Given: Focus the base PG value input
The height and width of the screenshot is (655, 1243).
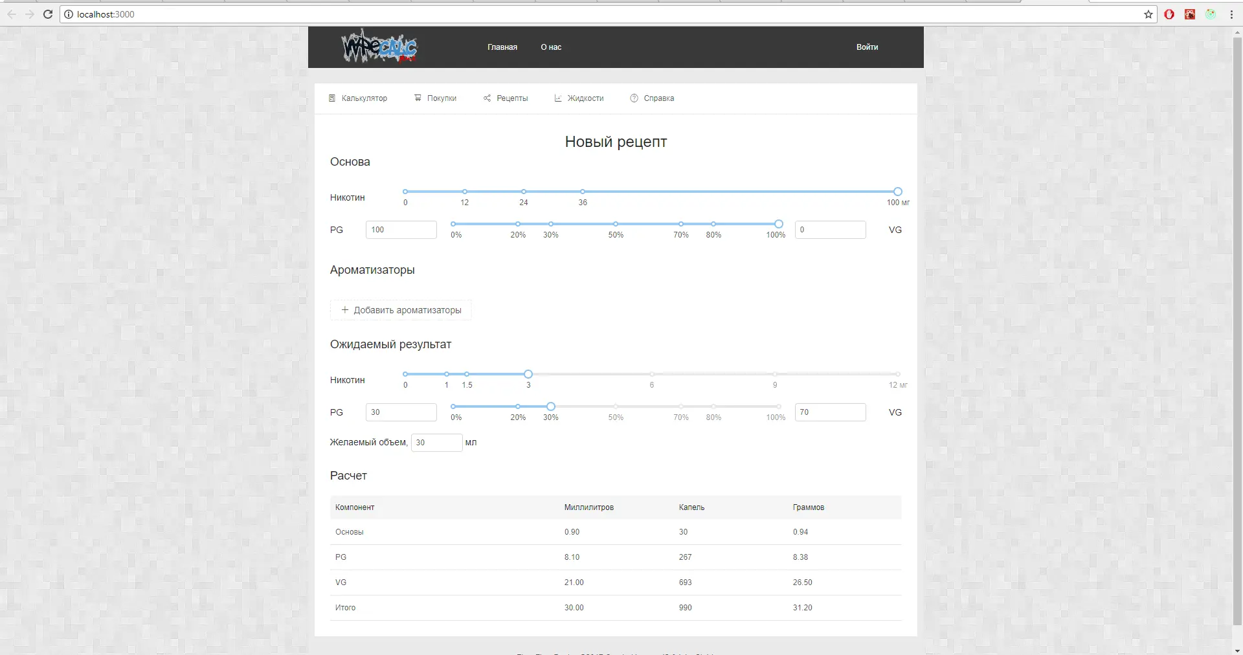Looking at the screenshot, I should [401, 230].
